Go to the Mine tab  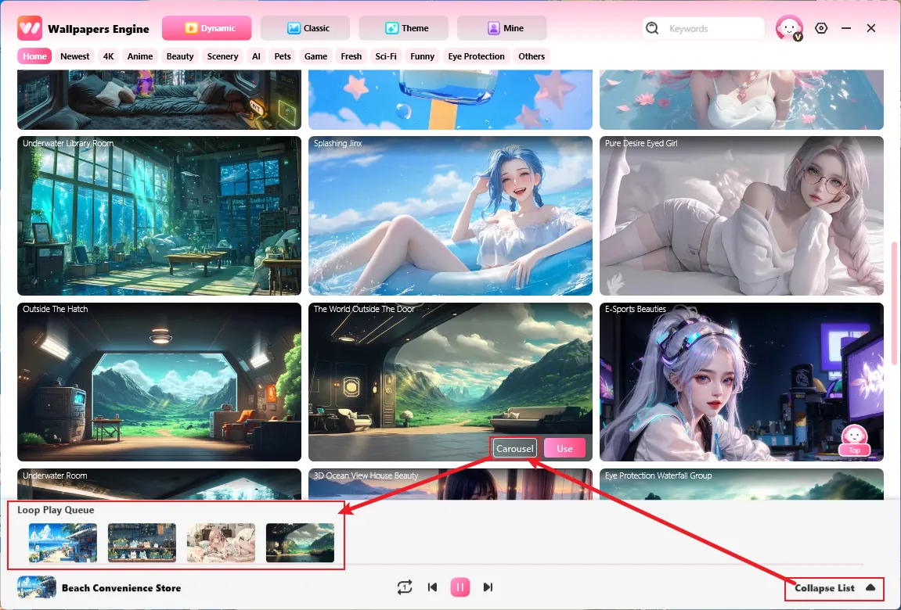[x=502, y=28]
